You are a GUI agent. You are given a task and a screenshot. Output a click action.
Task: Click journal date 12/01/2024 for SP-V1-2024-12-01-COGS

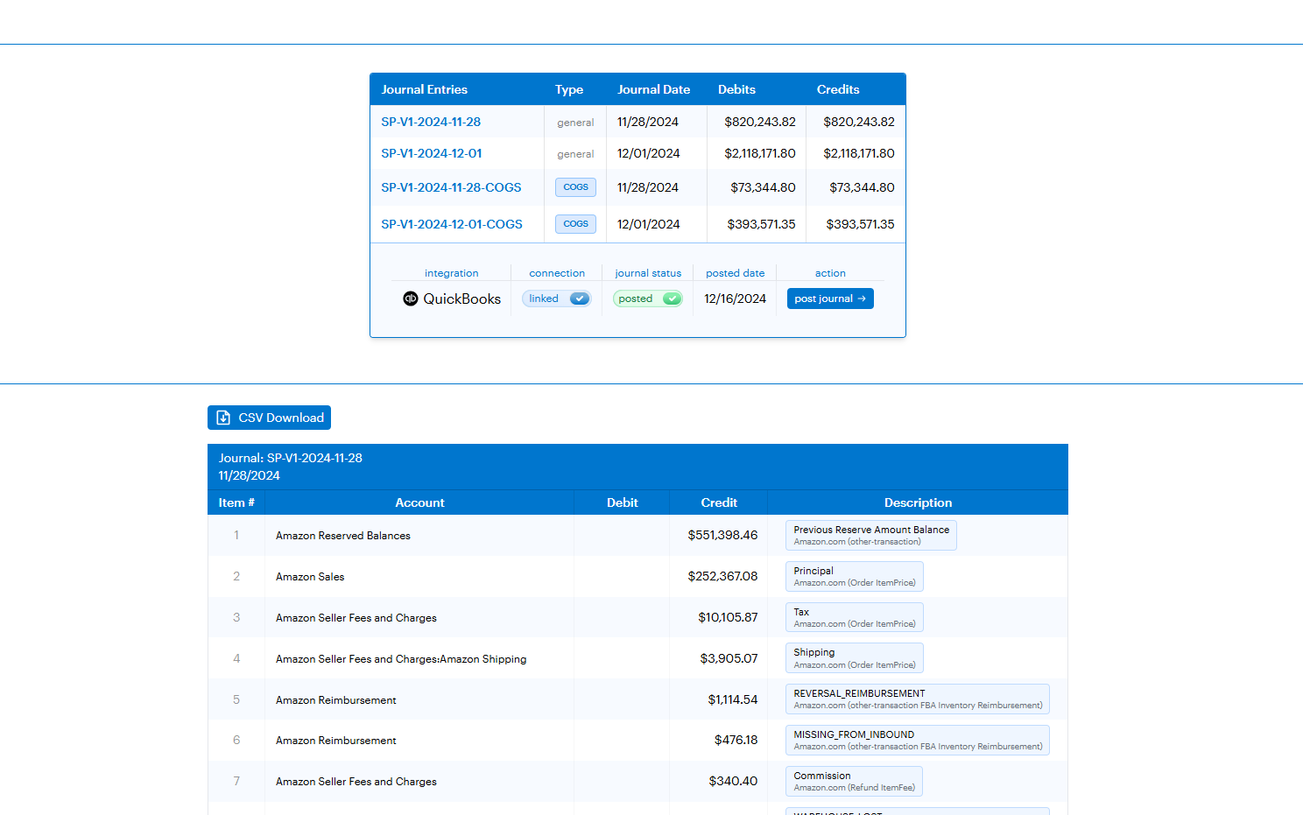click(648, 224)
